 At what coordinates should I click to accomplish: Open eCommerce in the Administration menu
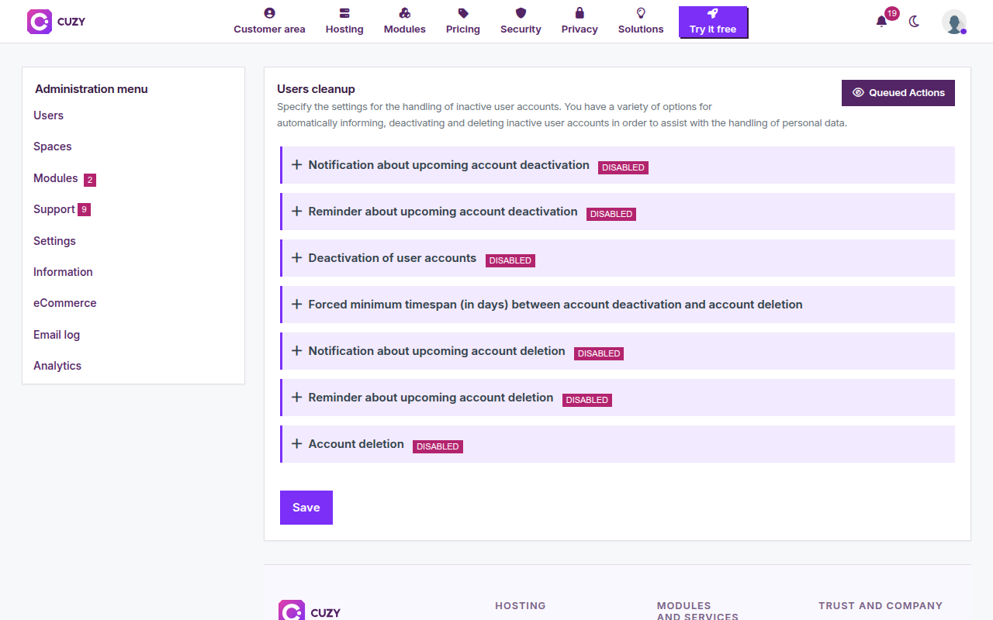pyautogui.click(x=65, y=303)
